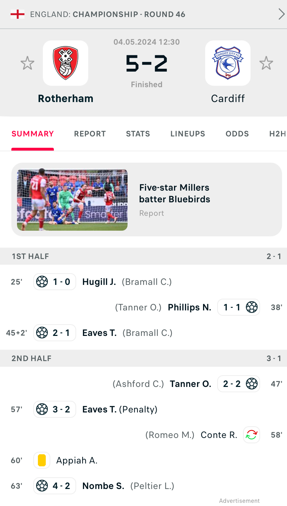Open Eaves T. penalty scorer at 57 minutes

tap(100, 409)
